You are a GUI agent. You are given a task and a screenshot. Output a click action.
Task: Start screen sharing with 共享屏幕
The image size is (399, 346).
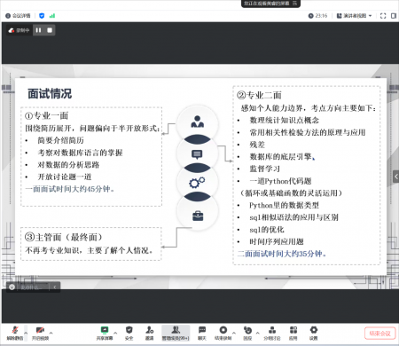tap(105, 333)
